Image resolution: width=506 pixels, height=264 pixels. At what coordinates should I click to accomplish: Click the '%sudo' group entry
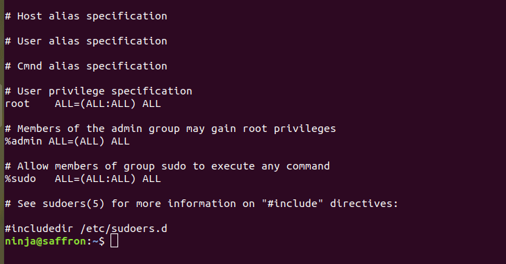pos(20,179)
